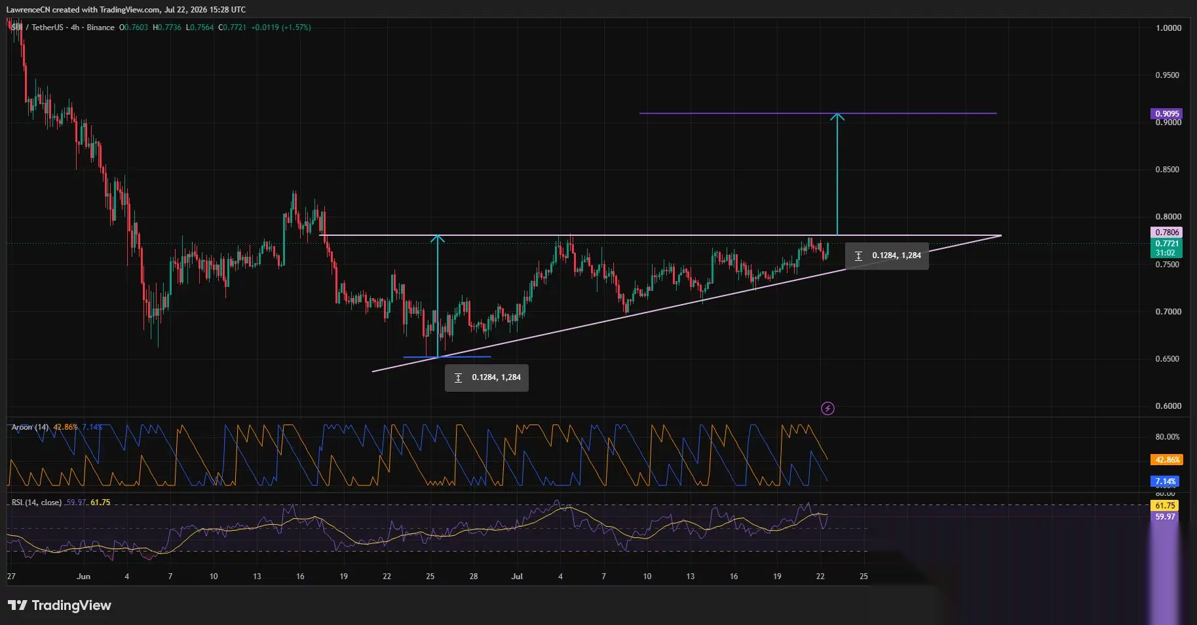Select the short blue horizontal support line

pyautogui.click(x=447, y=357)
